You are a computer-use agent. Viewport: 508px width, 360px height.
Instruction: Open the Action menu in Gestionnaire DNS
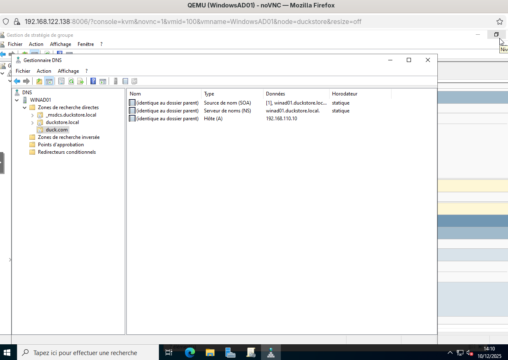44,71
